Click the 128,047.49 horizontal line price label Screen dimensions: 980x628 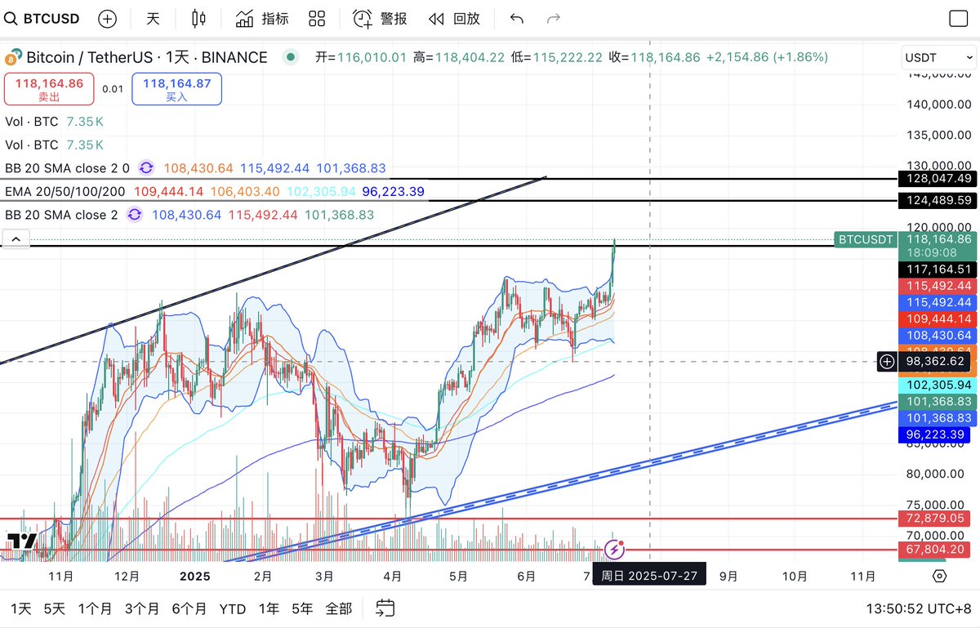pos(936,178)
